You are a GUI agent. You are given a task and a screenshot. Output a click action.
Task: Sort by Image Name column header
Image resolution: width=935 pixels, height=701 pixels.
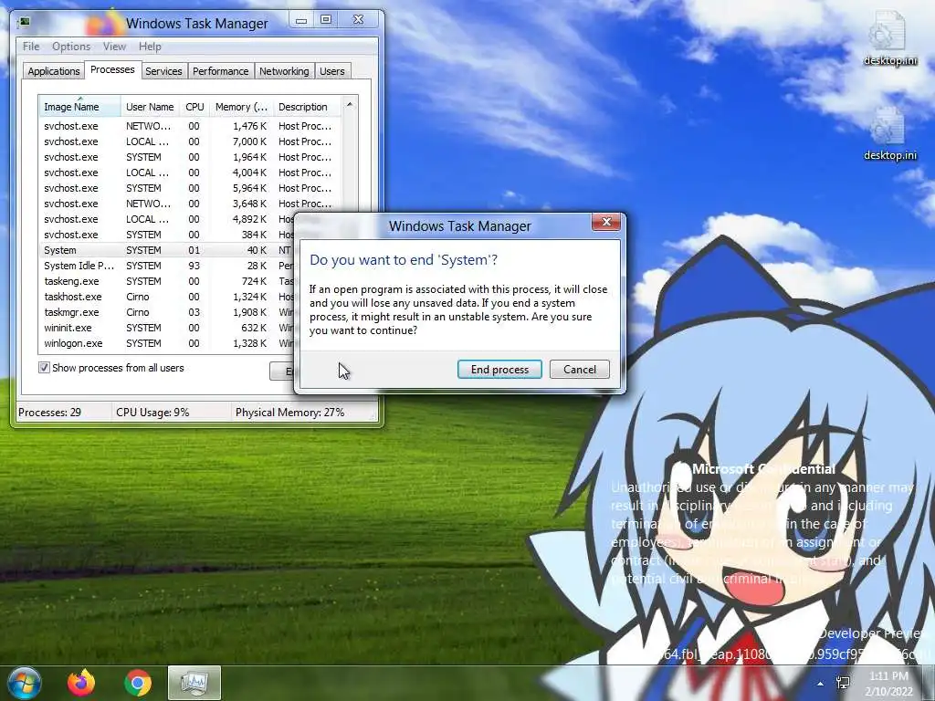point(79,107)
